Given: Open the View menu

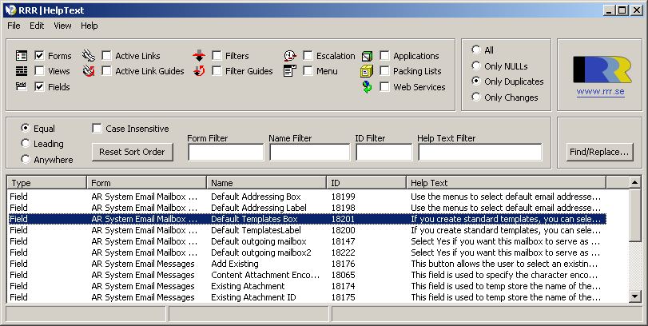Looking at the screenshot, I should click(62, 26).
